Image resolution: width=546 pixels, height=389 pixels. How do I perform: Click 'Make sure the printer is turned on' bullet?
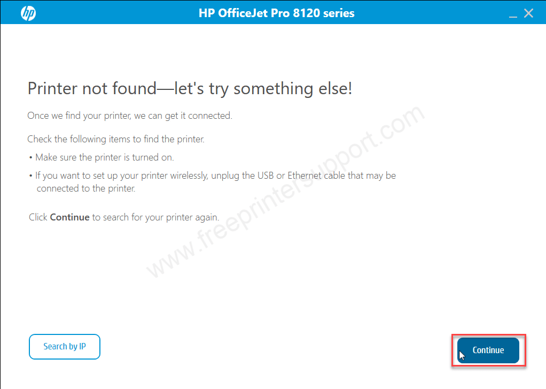pos(105,157)
